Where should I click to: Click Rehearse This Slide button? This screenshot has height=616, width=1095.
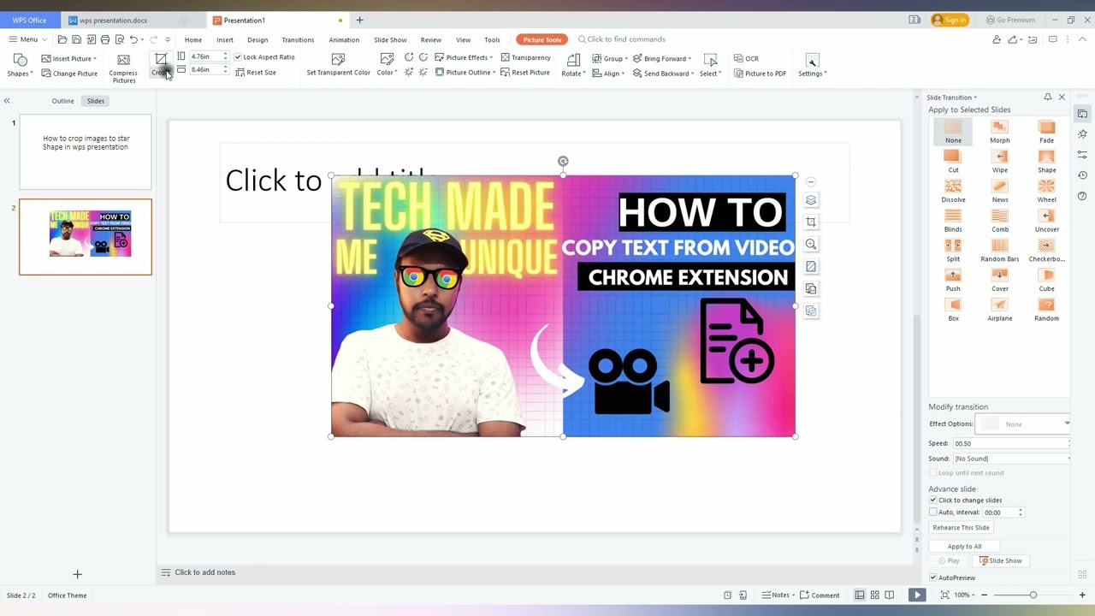(x=961, y=528)
